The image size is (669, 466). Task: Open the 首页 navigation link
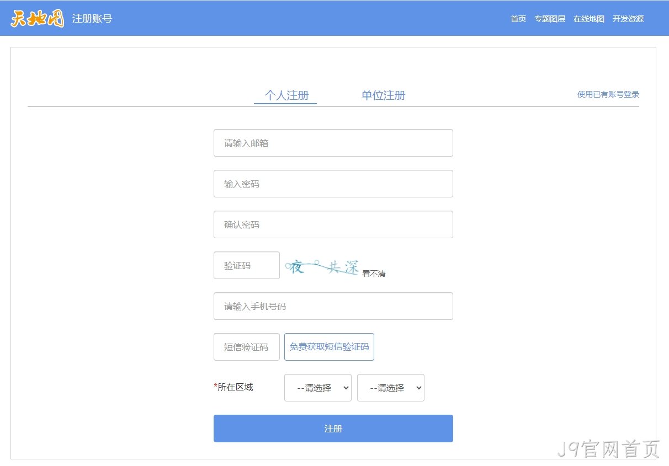click(518, 19)
